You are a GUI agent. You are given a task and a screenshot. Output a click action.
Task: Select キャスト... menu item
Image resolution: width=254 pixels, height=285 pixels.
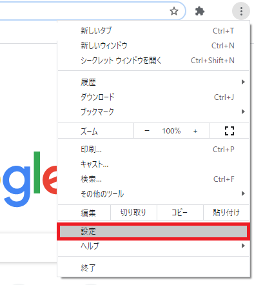click(153, 164)
